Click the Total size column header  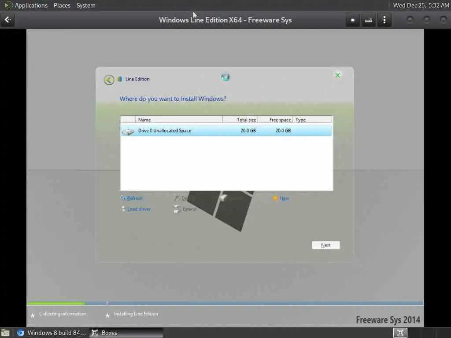[240, 120]
